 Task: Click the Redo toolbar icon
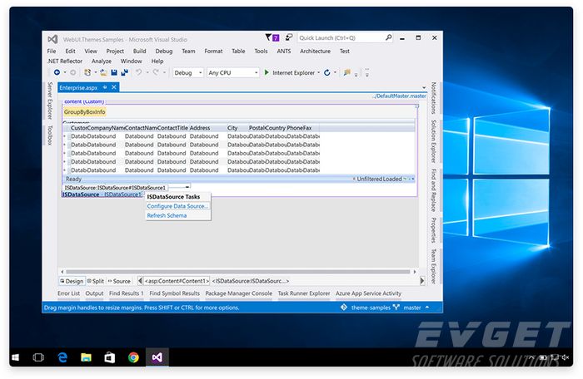[156, 72]
